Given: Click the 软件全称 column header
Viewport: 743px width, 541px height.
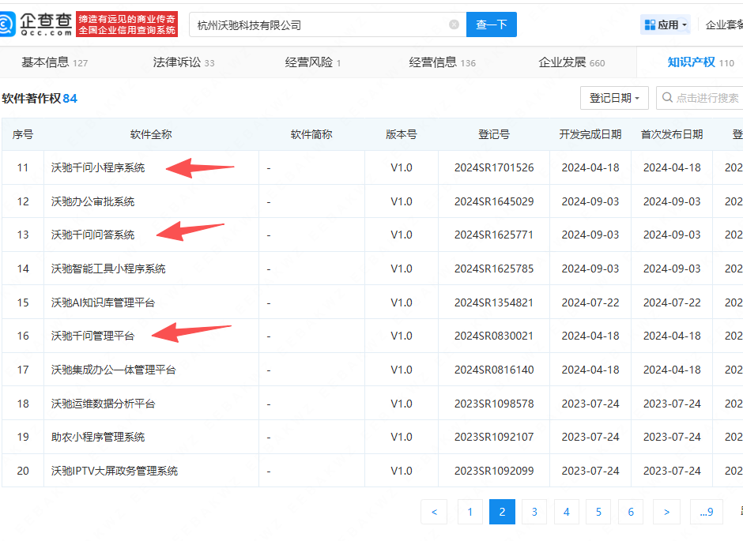Looking at the screenshot, I should [x=151, y=134].
